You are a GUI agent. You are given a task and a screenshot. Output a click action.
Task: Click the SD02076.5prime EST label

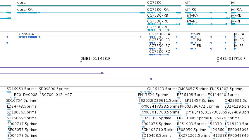coord(156,124)
